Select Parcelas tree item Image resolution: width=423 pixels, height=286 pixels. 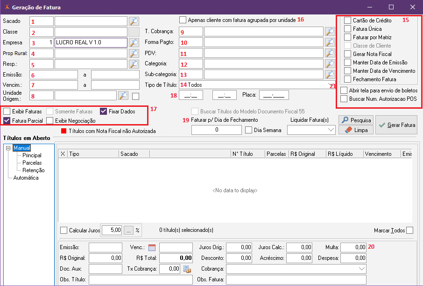(32, 163)
